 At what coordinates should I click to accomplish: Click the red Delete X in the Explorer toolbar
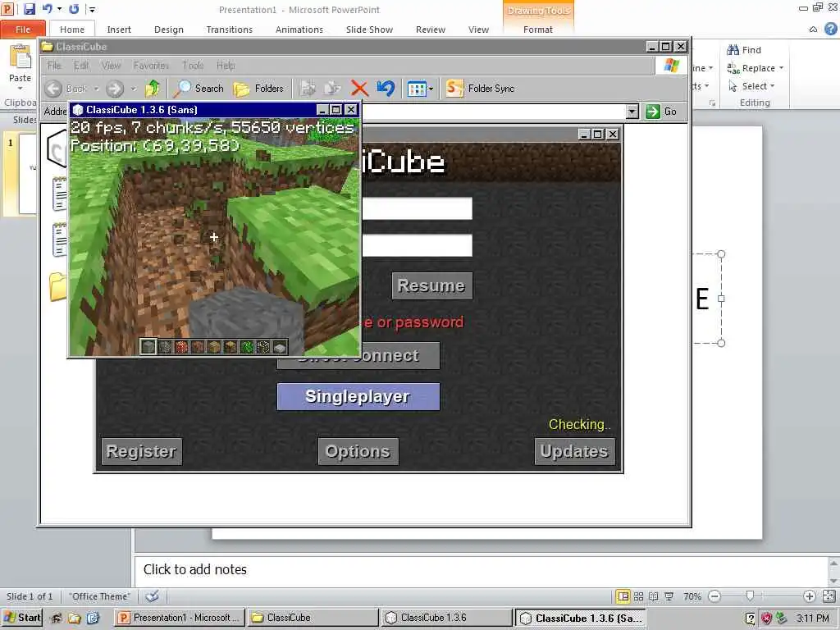pos(359,89)
